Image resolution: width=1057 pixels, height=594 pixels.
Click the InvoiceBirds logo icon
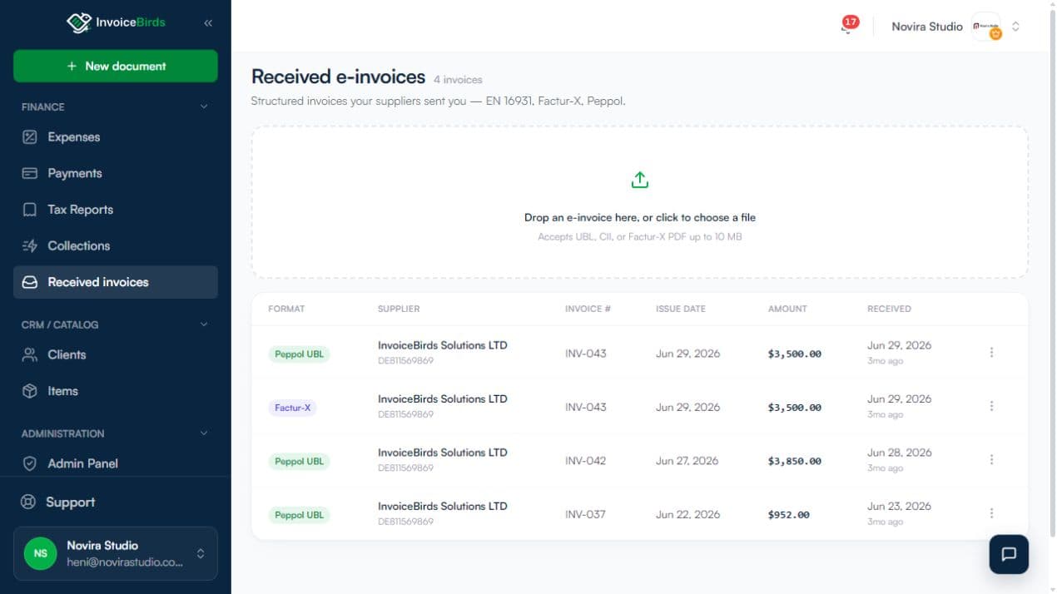point(78,22)
